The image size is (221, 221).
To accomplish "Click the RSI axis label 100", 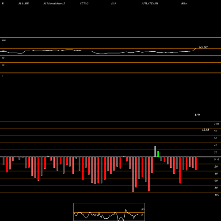I will [x=4, y=40].
